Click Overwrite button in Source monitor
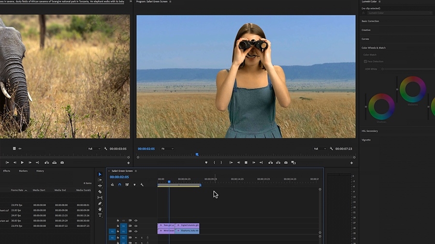The image size is (435, 244). click(54, 163)
